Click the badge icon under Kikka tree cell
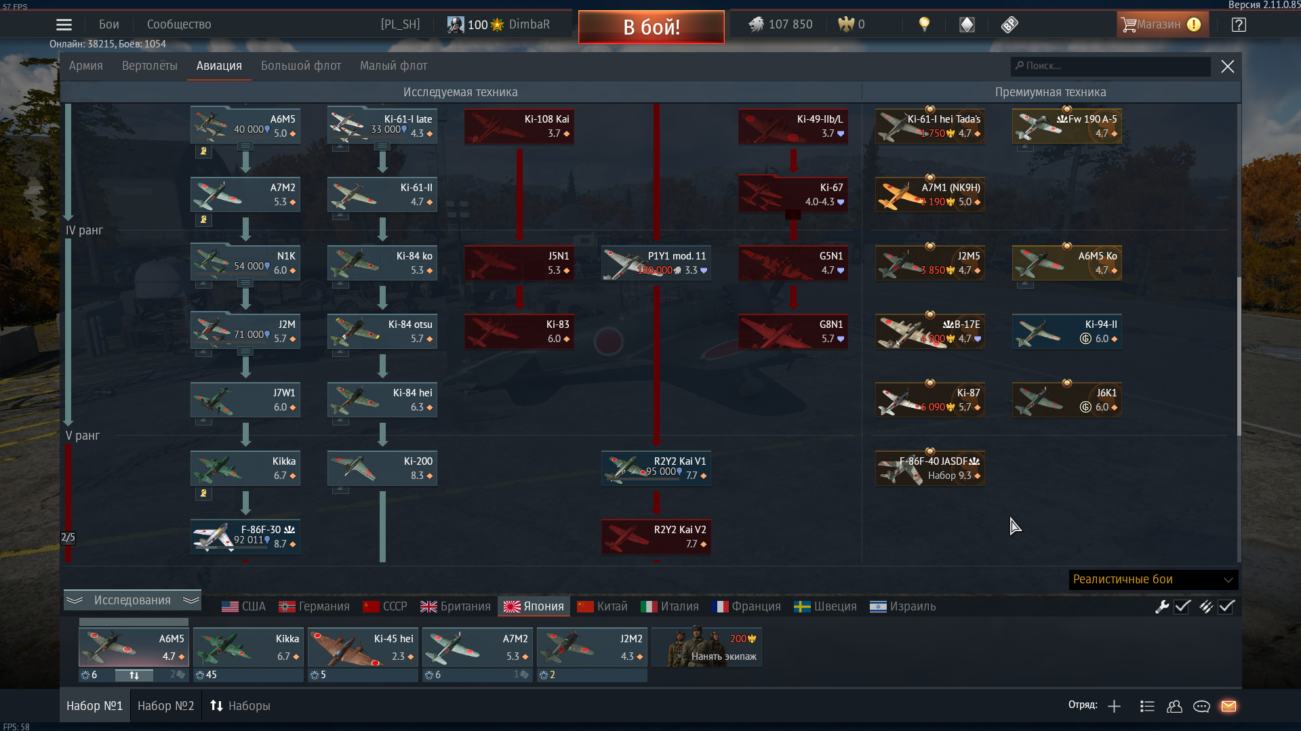 203,493
